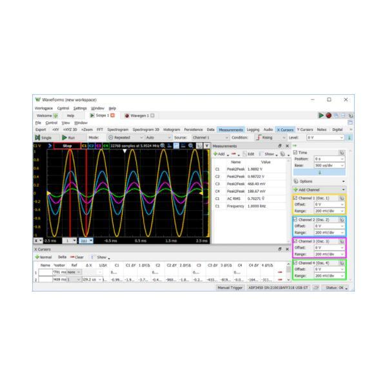Toggle the Time checkbox

click(295, 152)
